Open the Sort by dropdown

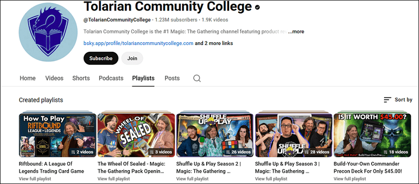(x=398, y=100)
